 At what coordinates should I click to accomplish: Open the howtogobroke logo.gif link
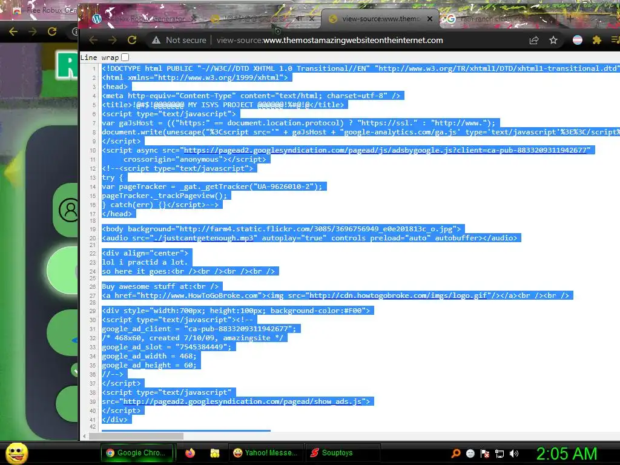click(398, 295)
